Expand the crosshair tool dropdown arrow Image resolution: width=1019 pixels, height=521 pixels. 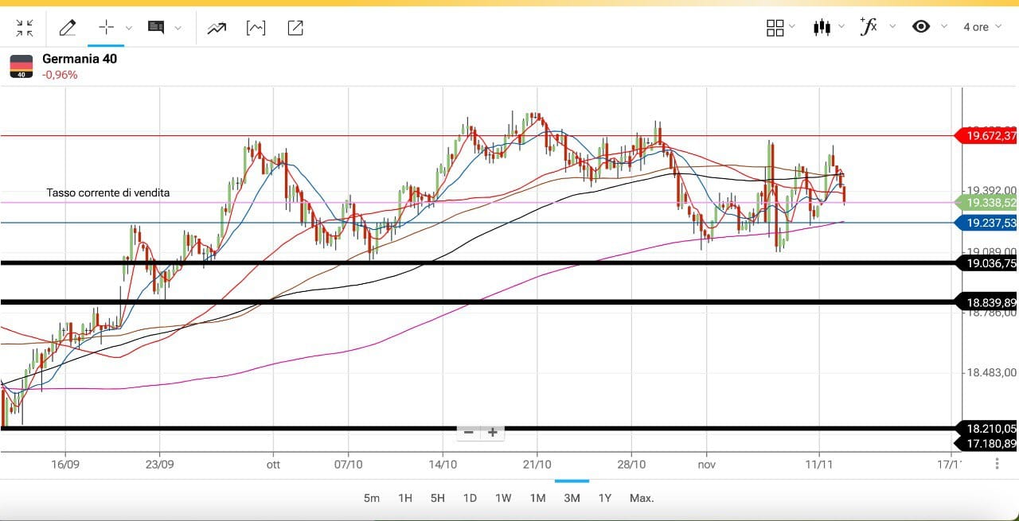[x=129, y=28]
